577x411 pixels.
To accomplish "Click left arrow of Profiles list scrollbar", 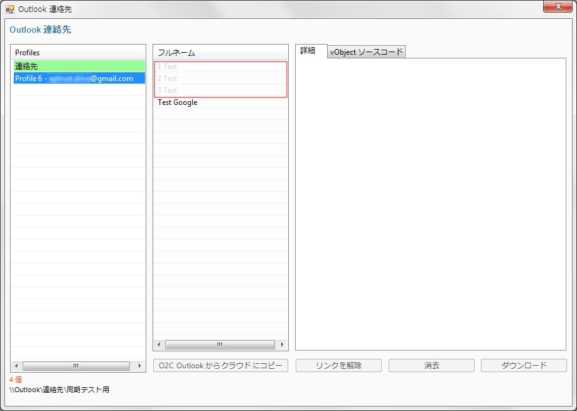I will click(x=16, y=366).
